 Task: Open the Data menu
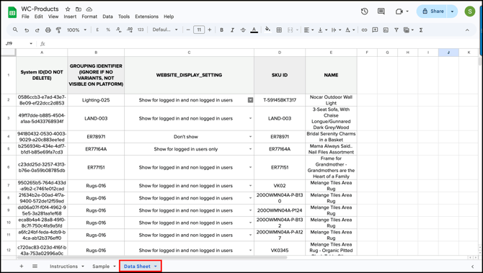[107, 17]
